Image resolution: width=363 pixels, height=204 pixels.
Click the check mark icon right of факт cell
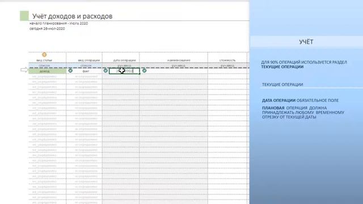pos(105,70)
